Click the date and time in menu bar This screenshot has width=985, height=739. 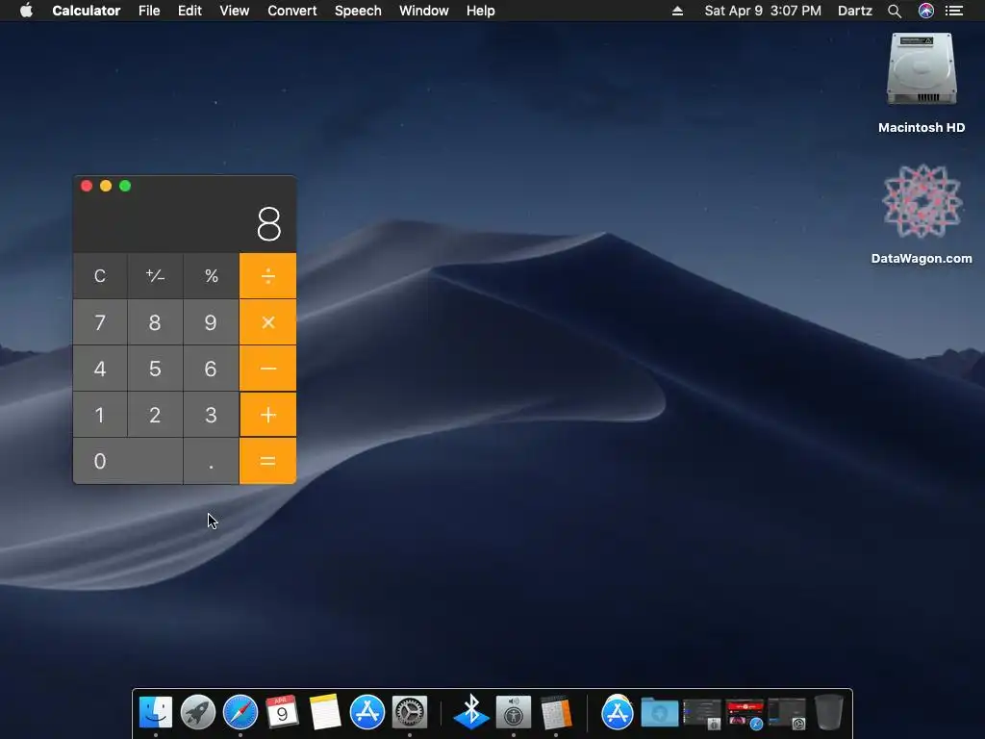pos(763,11)
